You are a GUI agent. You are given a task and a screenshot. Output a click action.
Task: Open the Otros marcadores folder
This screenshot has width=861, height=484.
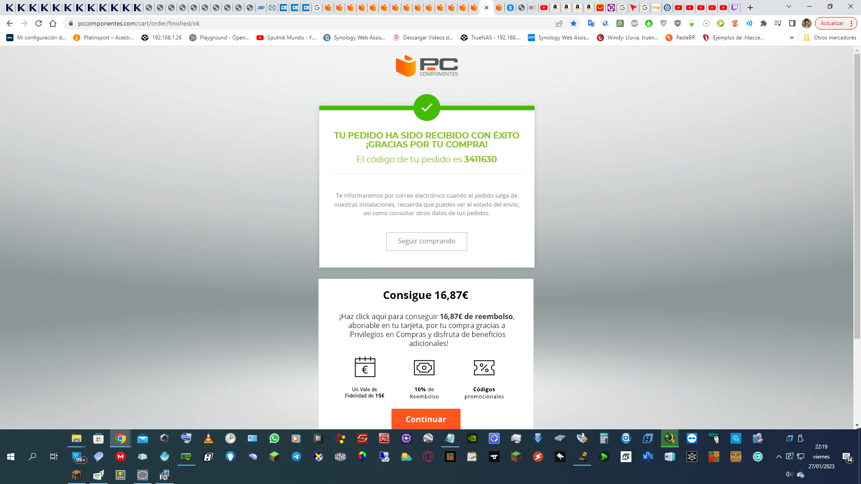point(830,38)
